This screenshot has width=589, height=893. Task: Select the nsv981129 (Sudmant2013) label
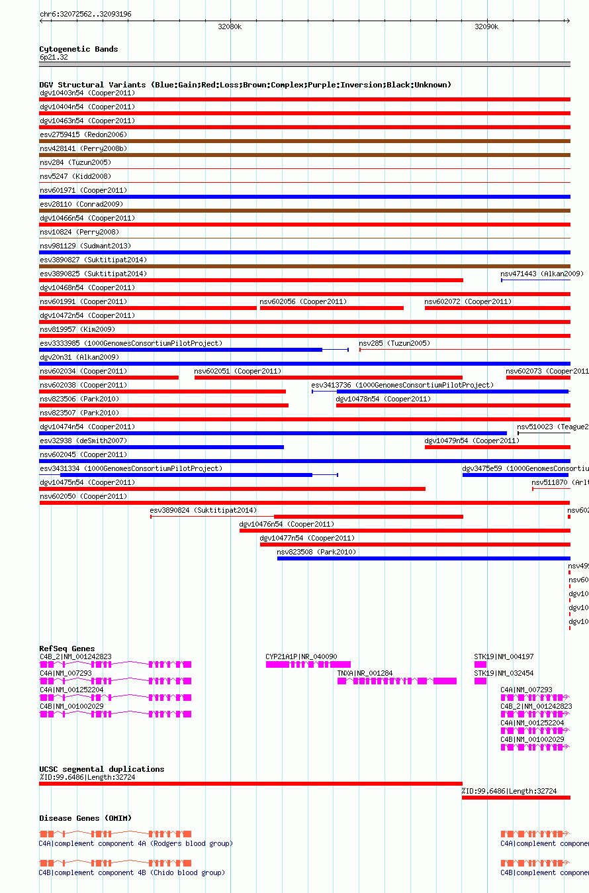pos(85,246)
